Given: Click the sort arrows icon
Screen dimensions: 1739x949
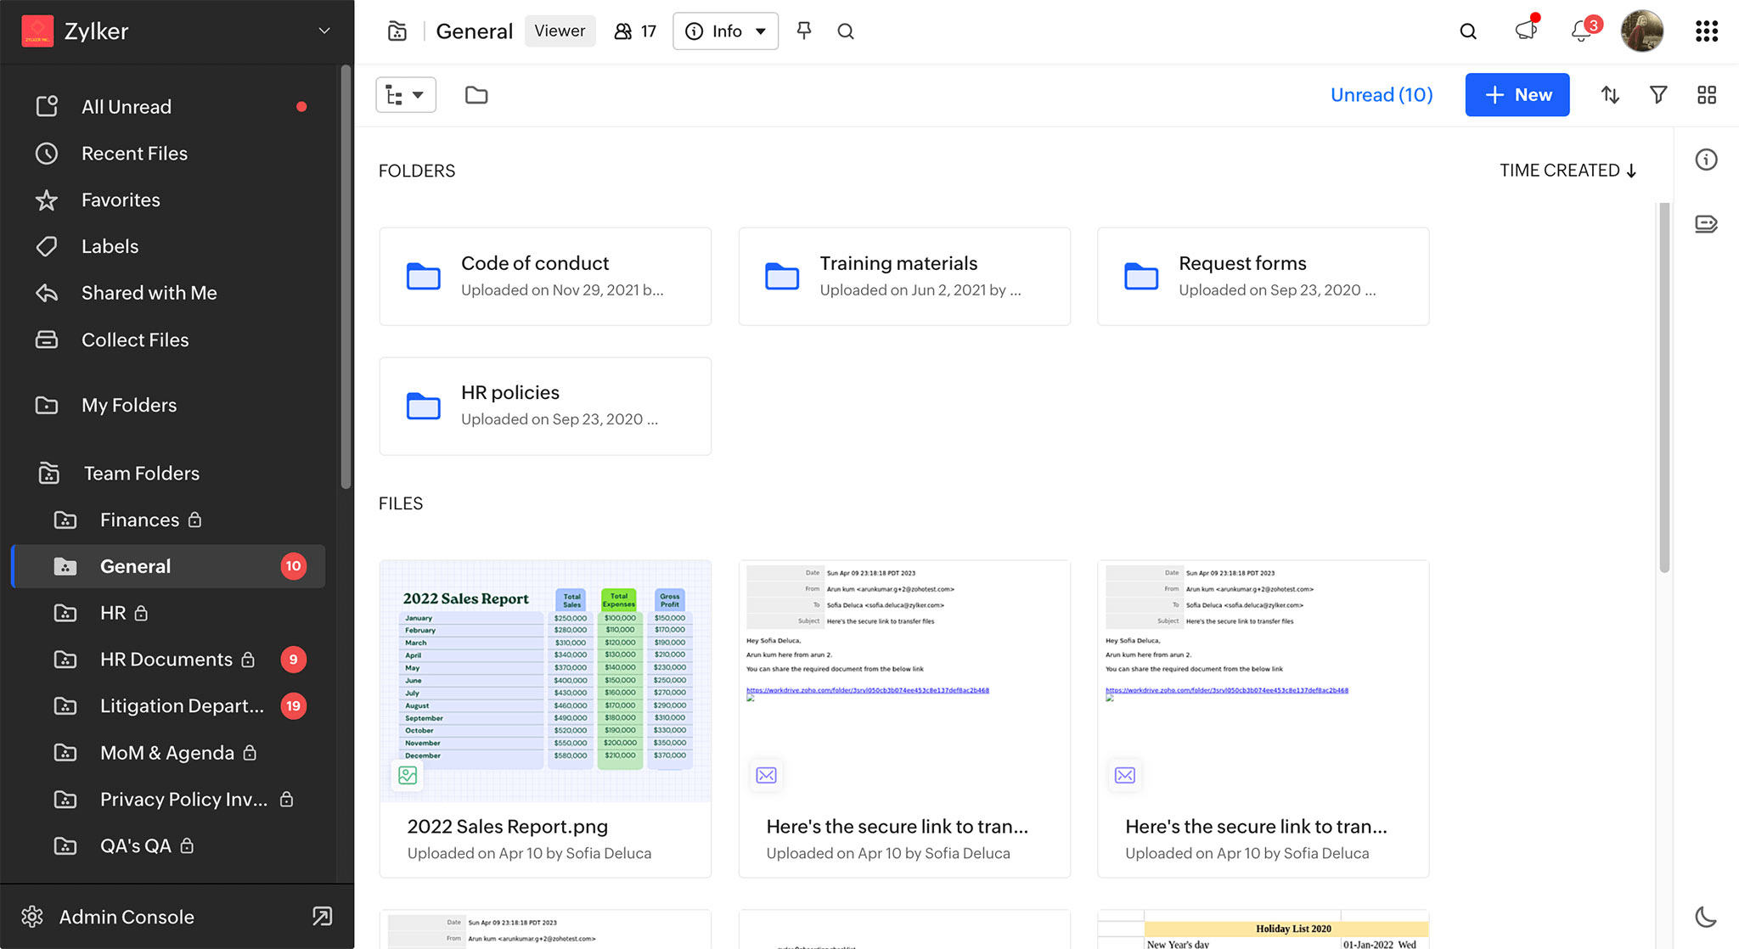Looking at the screenshot, I should click(x=1610, y=95).
